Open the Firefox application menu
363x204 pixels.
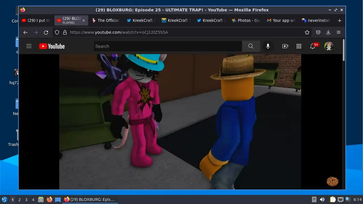tap(339, 32)
